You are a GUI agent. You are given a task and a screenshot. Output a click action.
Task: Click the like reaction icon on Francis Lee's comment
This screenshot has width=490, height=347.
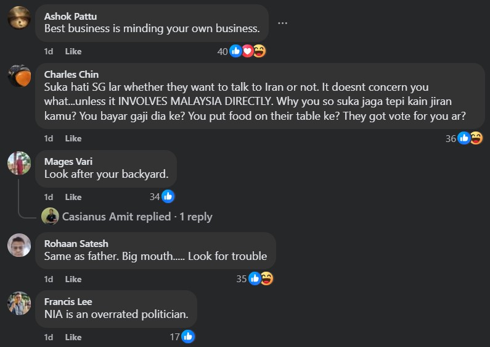pyautogui.click(x=188, y=337)
